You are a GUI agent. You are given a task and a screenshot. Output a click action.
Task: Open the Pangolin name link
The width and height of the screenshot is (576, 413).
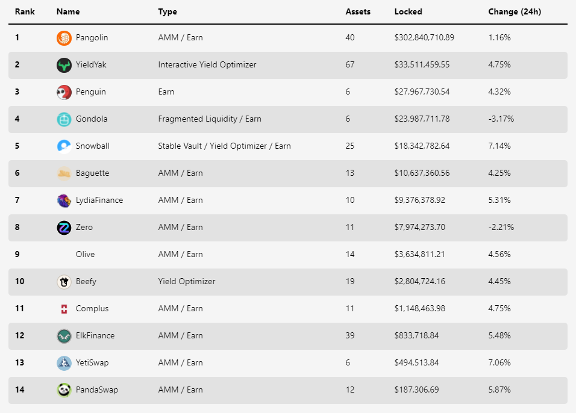92,38
